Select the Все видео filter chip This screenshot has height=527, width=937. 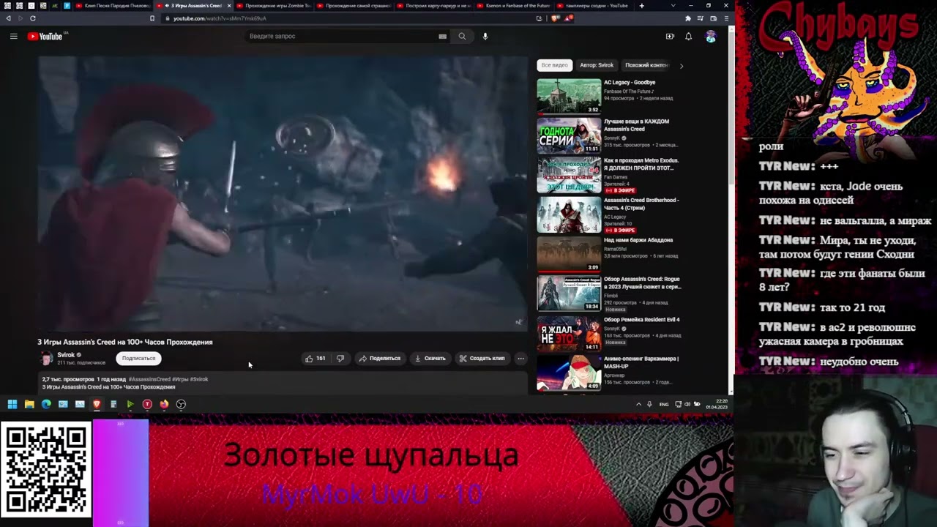(554, 65)
